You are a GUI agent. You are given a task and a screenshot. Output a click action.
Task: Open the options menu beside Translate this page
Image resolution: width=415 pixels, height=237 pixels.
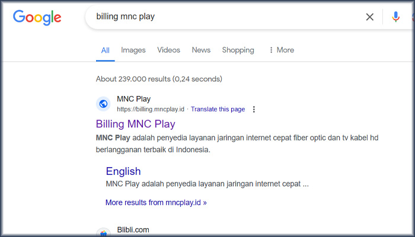(x=254, y=109)
